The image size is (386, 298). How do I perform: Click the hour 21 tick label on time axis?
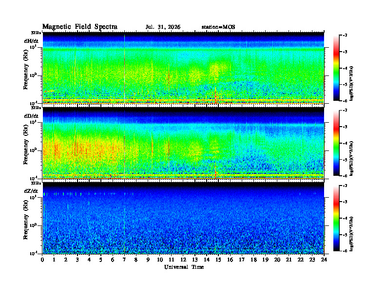(x=289, y=260)
